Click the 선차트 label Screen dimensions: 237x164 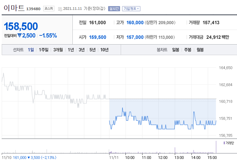point(18,50)
